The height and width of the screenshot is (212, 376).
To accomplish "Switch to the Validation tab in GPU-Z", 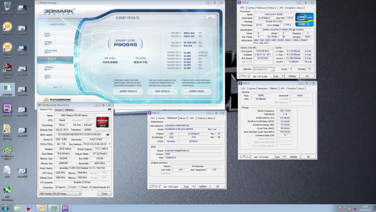I will coord(69,110).
